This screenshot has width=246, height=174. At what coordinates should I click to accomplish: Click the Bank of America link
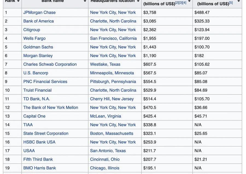pyautogui.click(x=39, y=21)
